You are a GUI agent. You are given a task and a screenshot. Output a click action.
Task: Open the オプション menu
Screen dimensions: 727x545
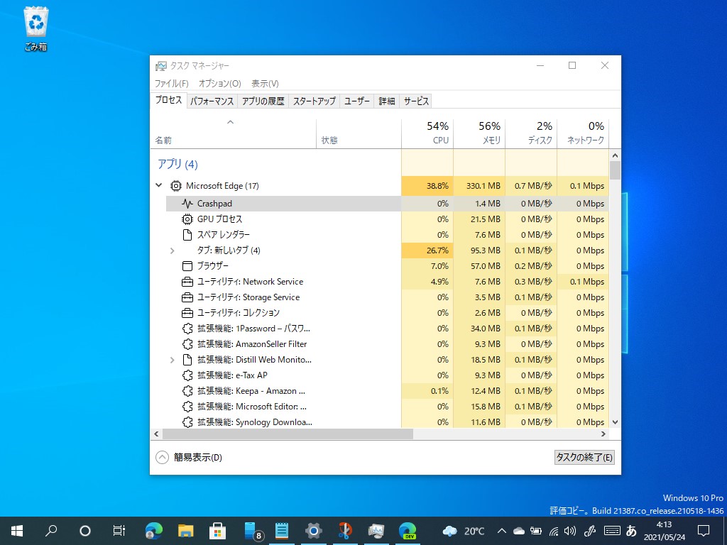[218, 83]
